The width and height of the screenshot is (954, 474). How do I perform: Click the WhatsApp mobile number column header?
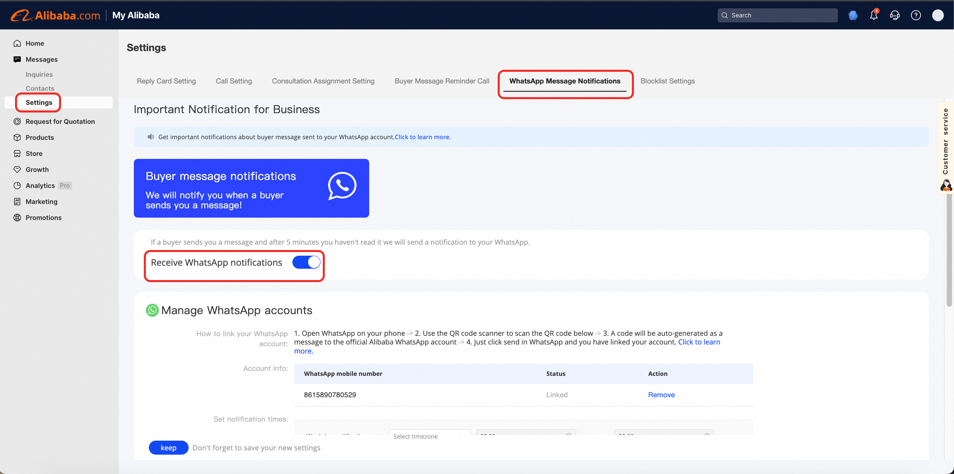coord(343,373)
